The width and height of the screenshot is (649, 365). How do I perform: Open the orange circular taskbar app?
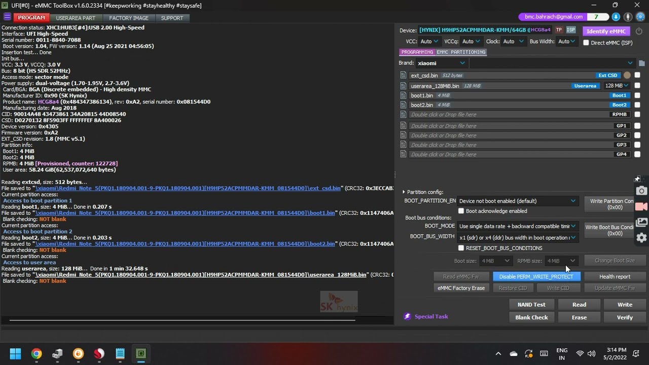tap(78, 353)
